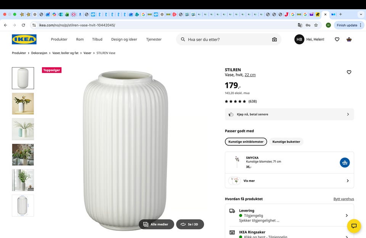Open the IKEA logo home link
The width and height of the screenshot is (366, 238).
(24, 39)
